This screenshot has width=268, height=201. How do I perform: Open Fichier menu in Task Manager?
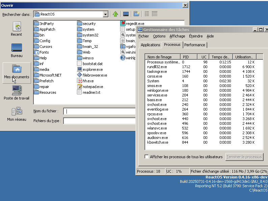[143, 36]
